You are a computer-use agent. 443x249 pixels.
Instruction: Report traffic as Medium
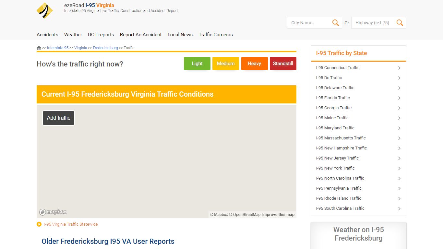click(x=226, y=64)
